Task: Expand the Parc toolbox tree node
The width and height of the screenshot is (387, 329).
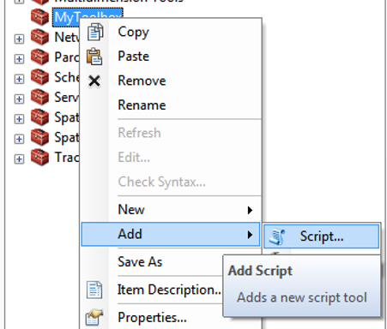Action: [19, 59]
